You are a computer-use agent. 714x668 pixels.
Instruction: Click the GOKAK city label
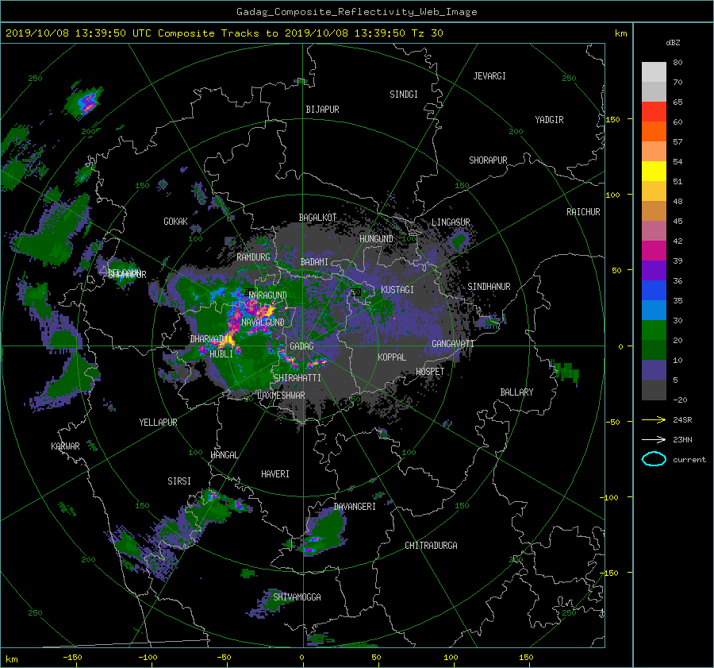coord(175,222)
